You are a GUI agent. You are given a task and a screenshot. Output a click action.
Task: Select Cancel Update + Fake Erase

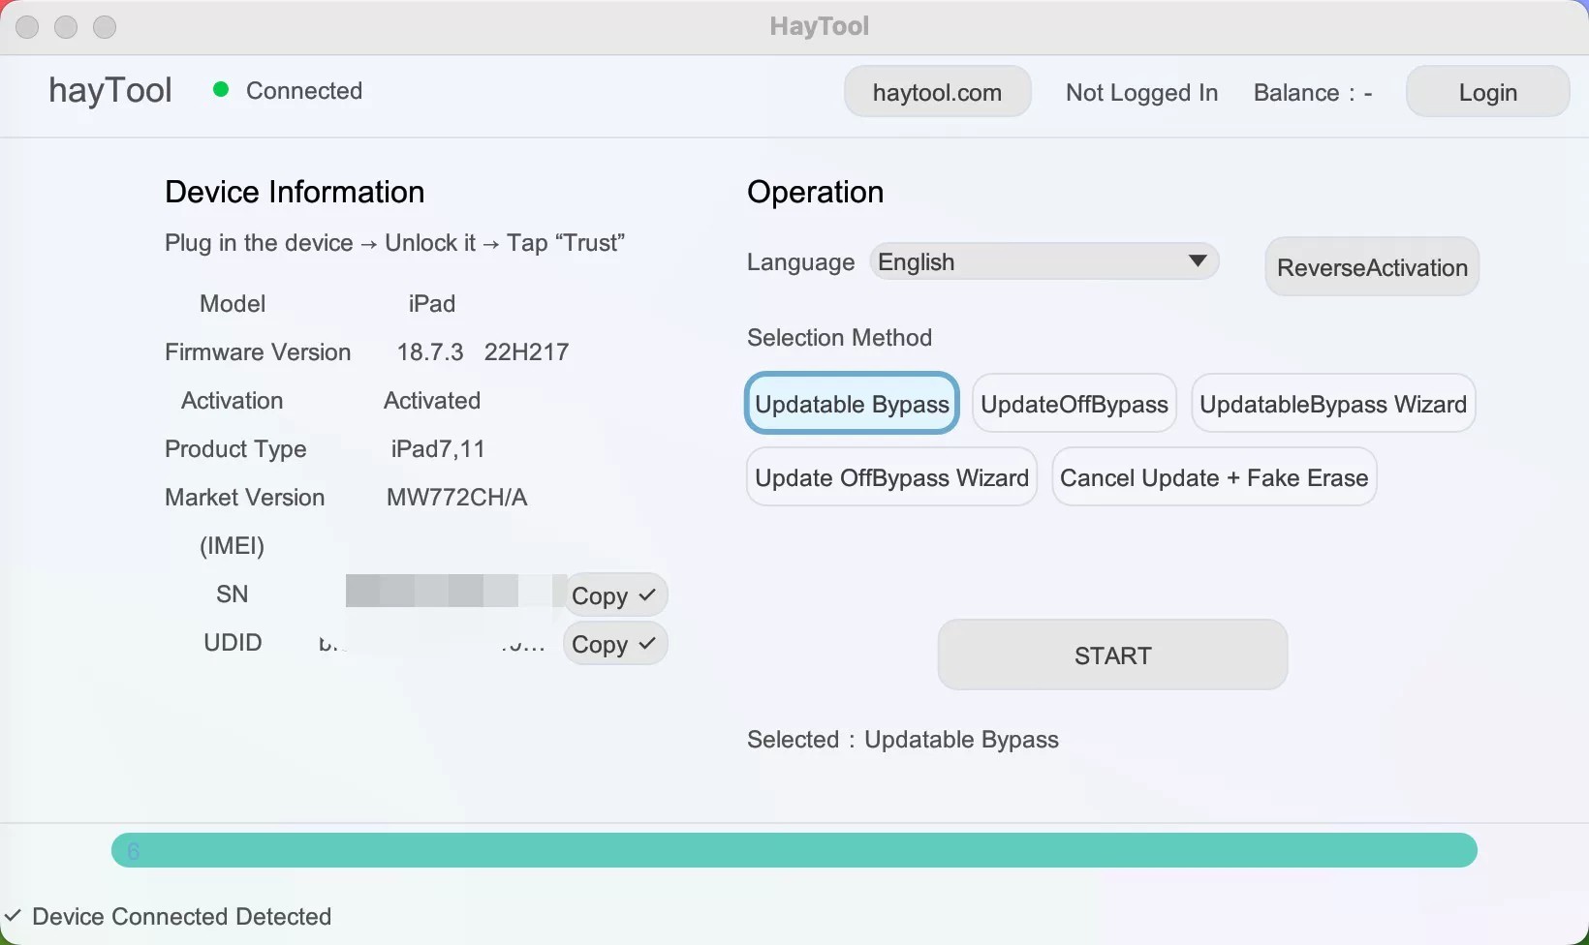point(1213,477)
